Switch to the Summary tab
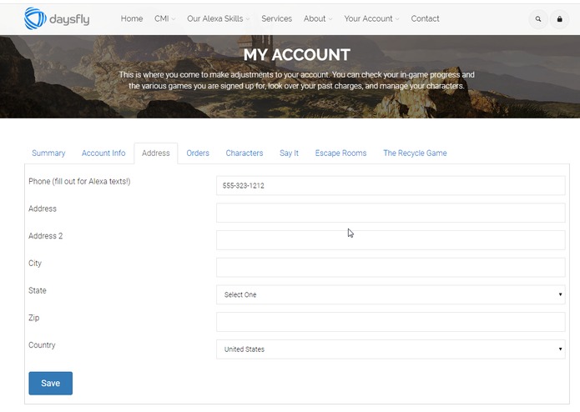This screenshot has width=580, height=412. (48, 153)
